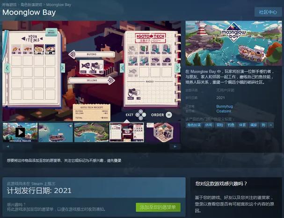This screenshot has height=218, width=284.
Task: Click the 添加至您的愿望单 wishlist button
Action: click(x=158, y=207)
